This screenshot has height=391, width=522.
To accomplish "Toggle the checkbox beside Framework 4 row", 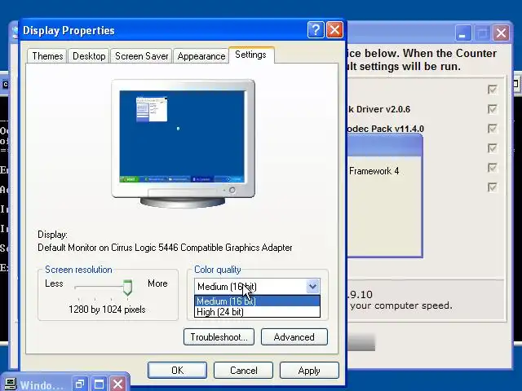I will 493,168.
